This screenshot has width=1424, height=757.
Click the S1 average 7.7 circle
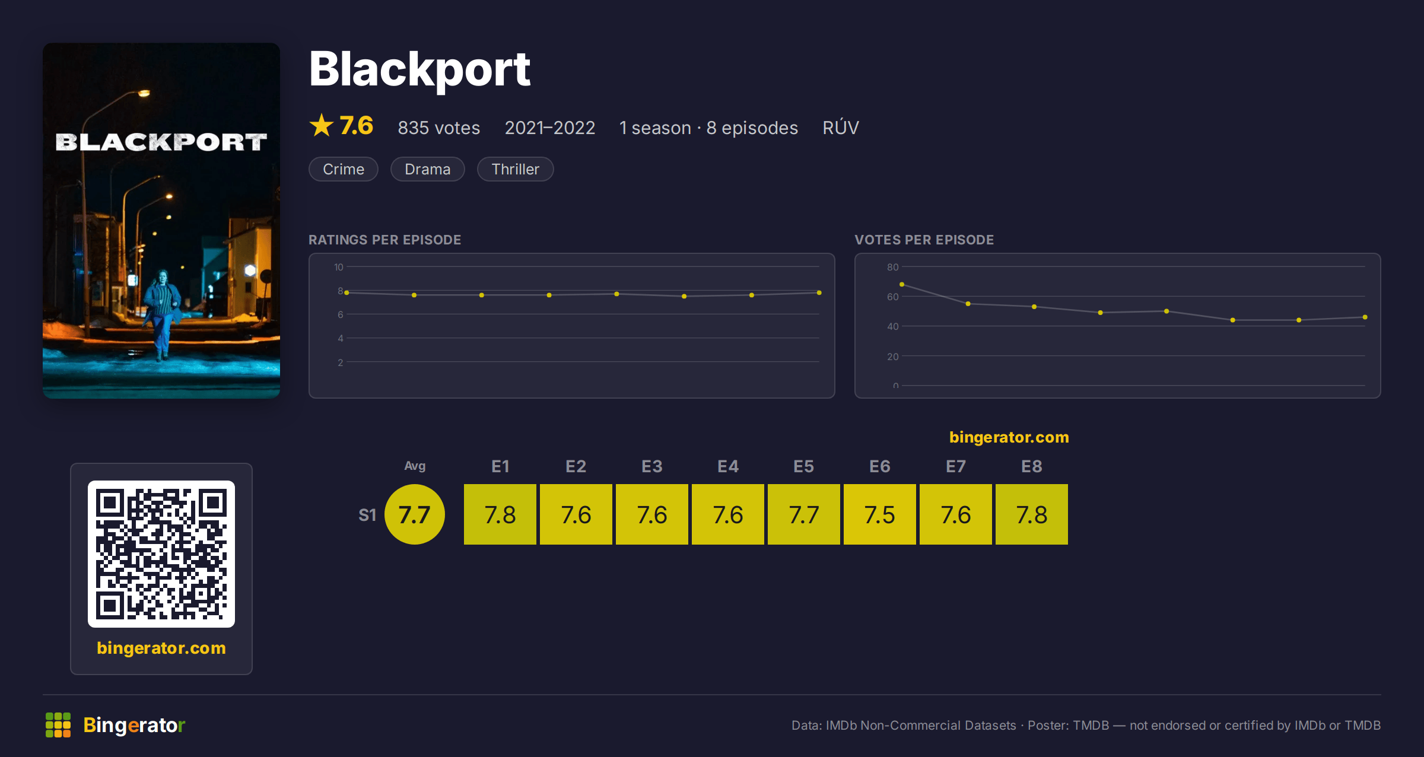pos(415,514)
